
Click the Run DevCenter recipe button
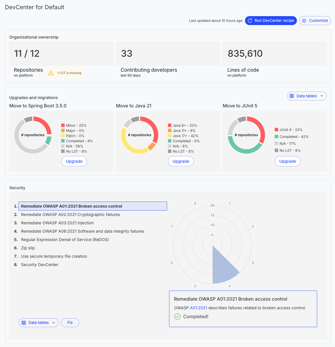click(271, 21)
